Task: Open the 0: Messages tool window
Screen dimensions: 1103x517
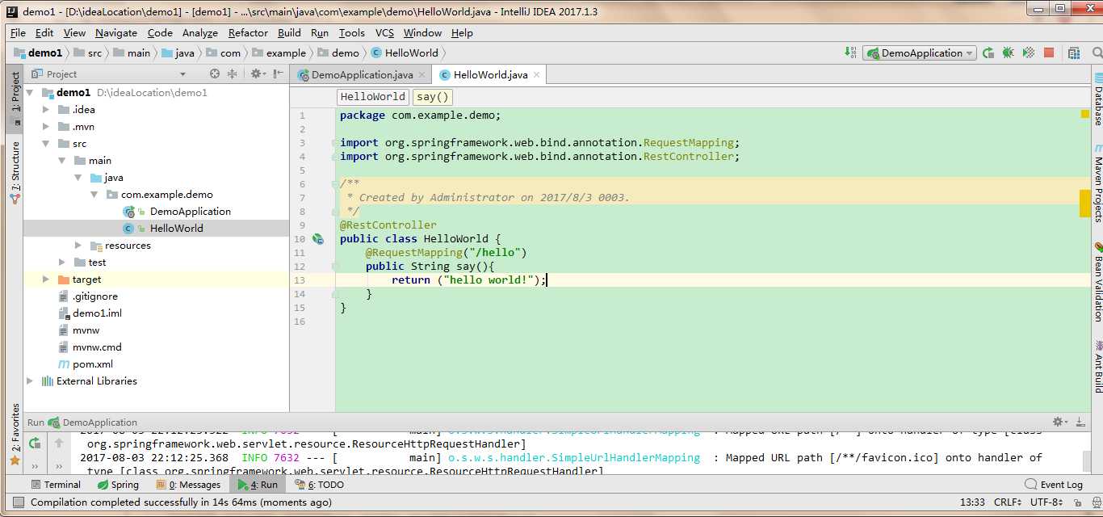Action: (188, 485)
